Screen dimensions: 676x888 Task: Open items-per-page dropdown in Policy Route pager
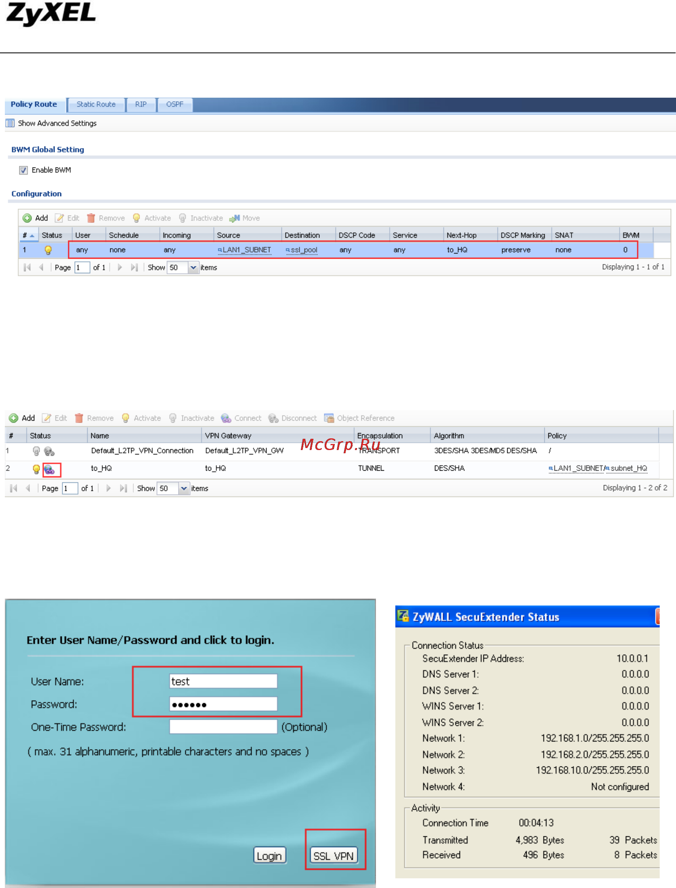pyautogui.click(x=193, y=268)
